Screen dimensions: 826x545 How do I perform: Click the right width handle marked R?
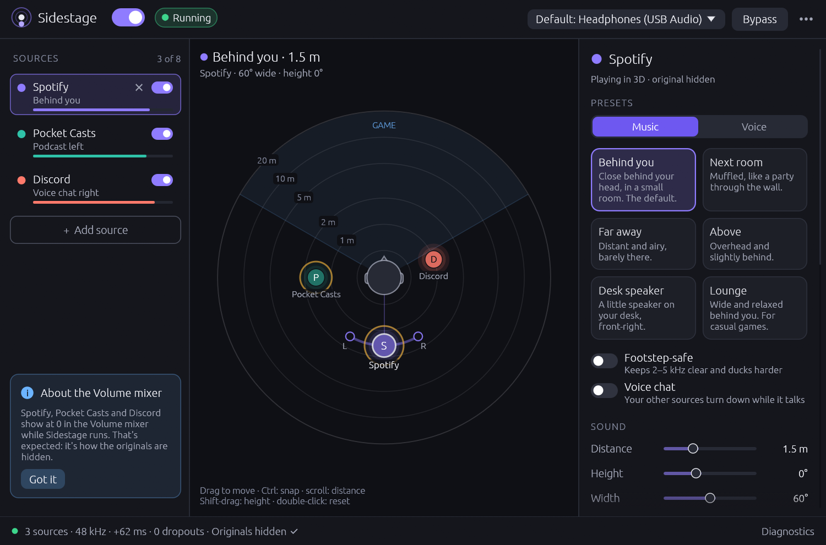tap(418, 336)
